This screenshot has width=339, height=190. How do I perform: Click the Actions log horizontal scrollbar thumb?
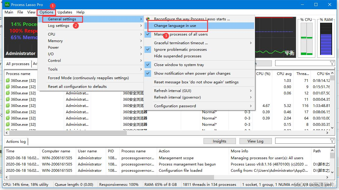pos(112,177)
